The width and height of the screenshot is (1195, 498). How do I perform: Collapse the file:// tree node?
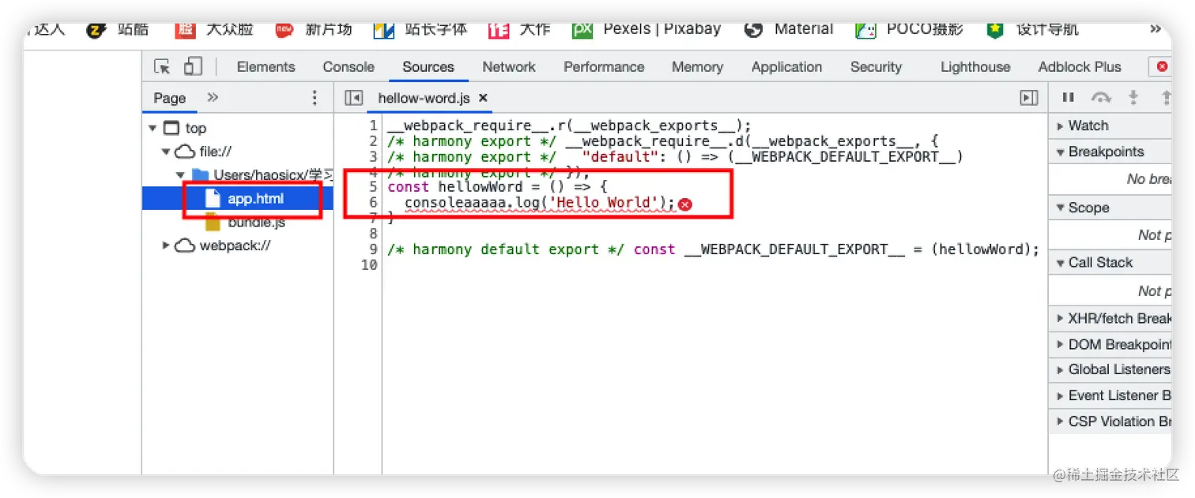pyautogui.click(x=166, y=152)
